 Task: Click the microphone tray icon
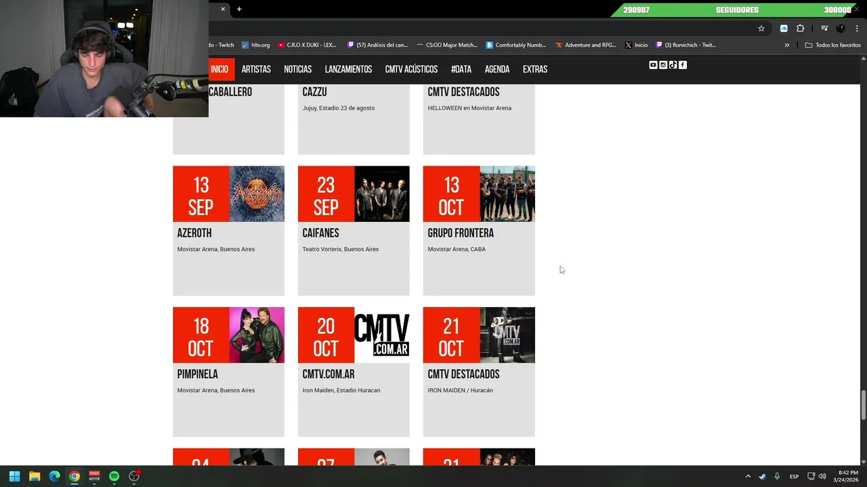point(777,476)
